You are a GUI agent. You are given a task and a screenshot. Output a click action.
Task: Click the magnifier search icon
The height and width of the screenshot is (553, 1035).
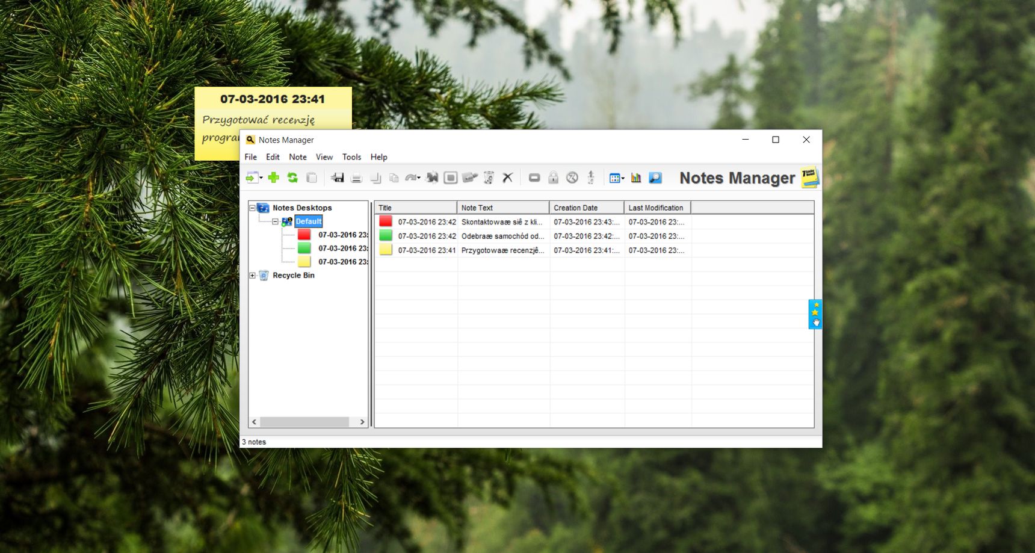[x=655, y=178]
